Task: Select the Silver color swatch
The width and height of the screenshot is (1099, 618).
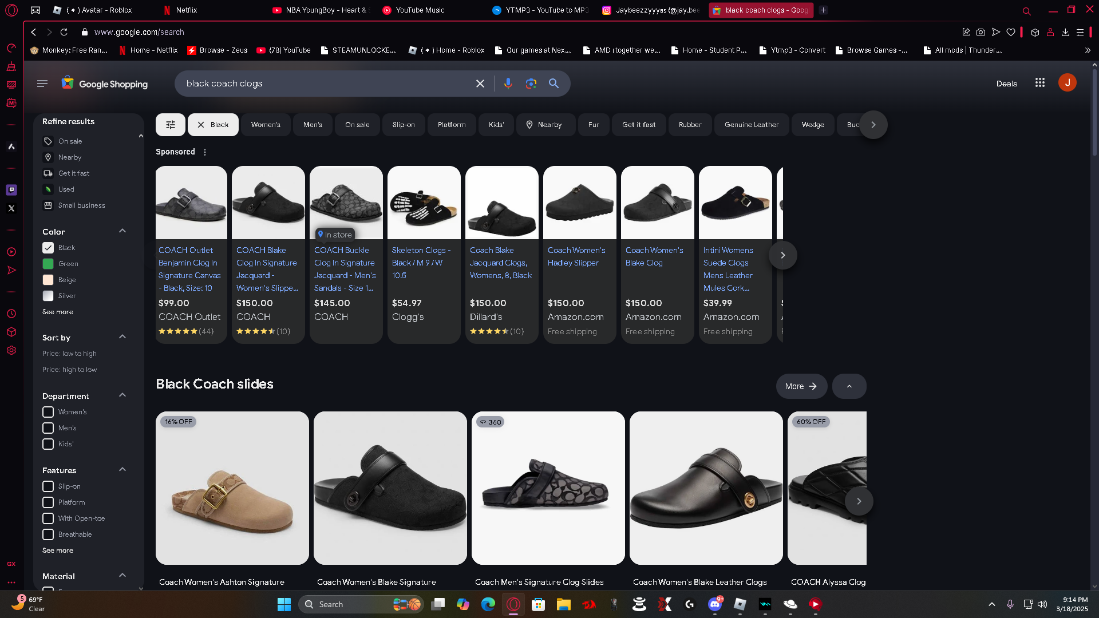Action: 48,296
